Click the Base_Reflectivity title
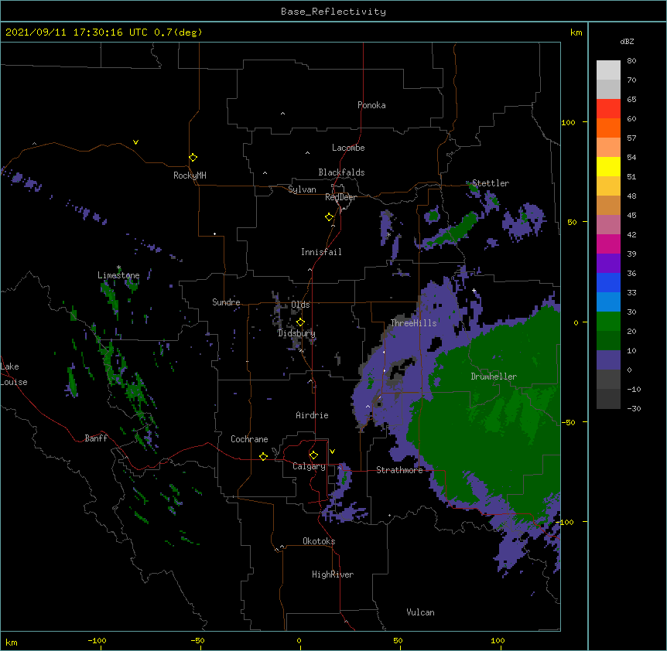This screenshot has height=651, width=667. (333, 12)
